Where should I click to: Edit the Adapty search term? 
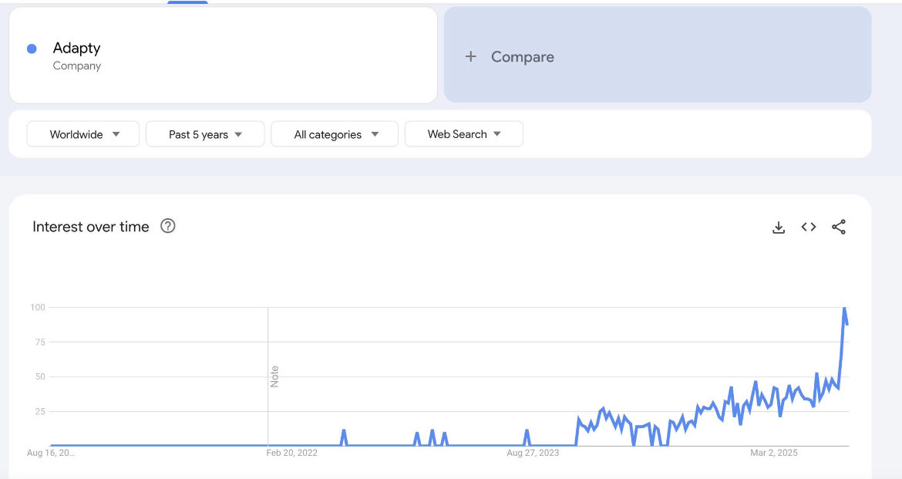(224, 56)
